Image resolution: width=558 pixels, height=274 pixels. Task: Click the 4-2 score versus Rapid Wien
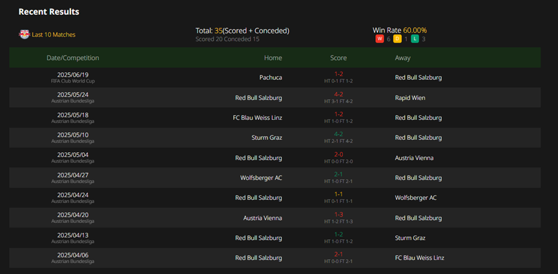click(338, 94)
